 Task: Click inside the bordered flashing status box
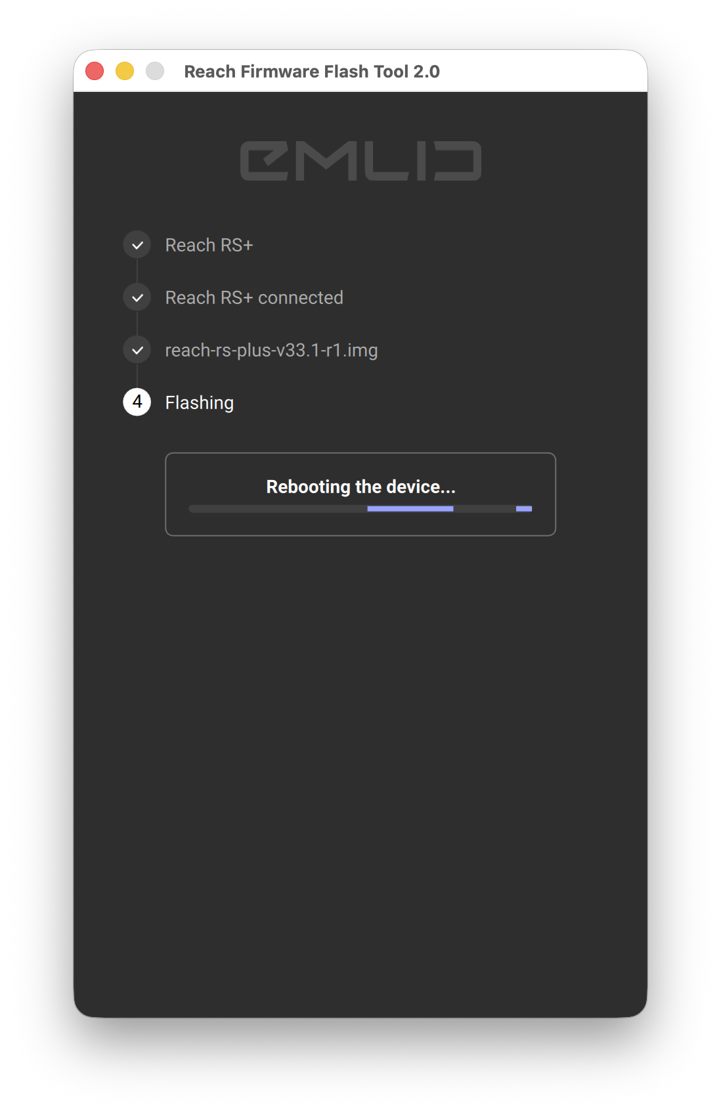(360, 494)
